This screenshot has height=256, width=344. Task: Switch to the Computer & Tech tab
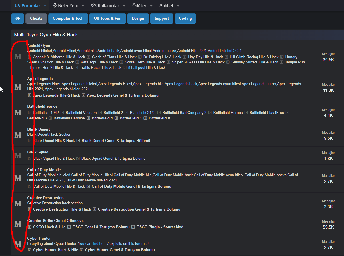click(68, 18)
